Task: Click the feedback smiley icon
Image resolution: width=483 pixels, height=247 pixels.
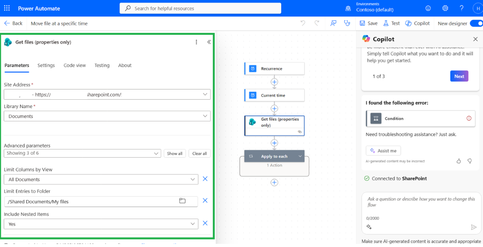Action: pyautogui.click(x=428, y=8)
